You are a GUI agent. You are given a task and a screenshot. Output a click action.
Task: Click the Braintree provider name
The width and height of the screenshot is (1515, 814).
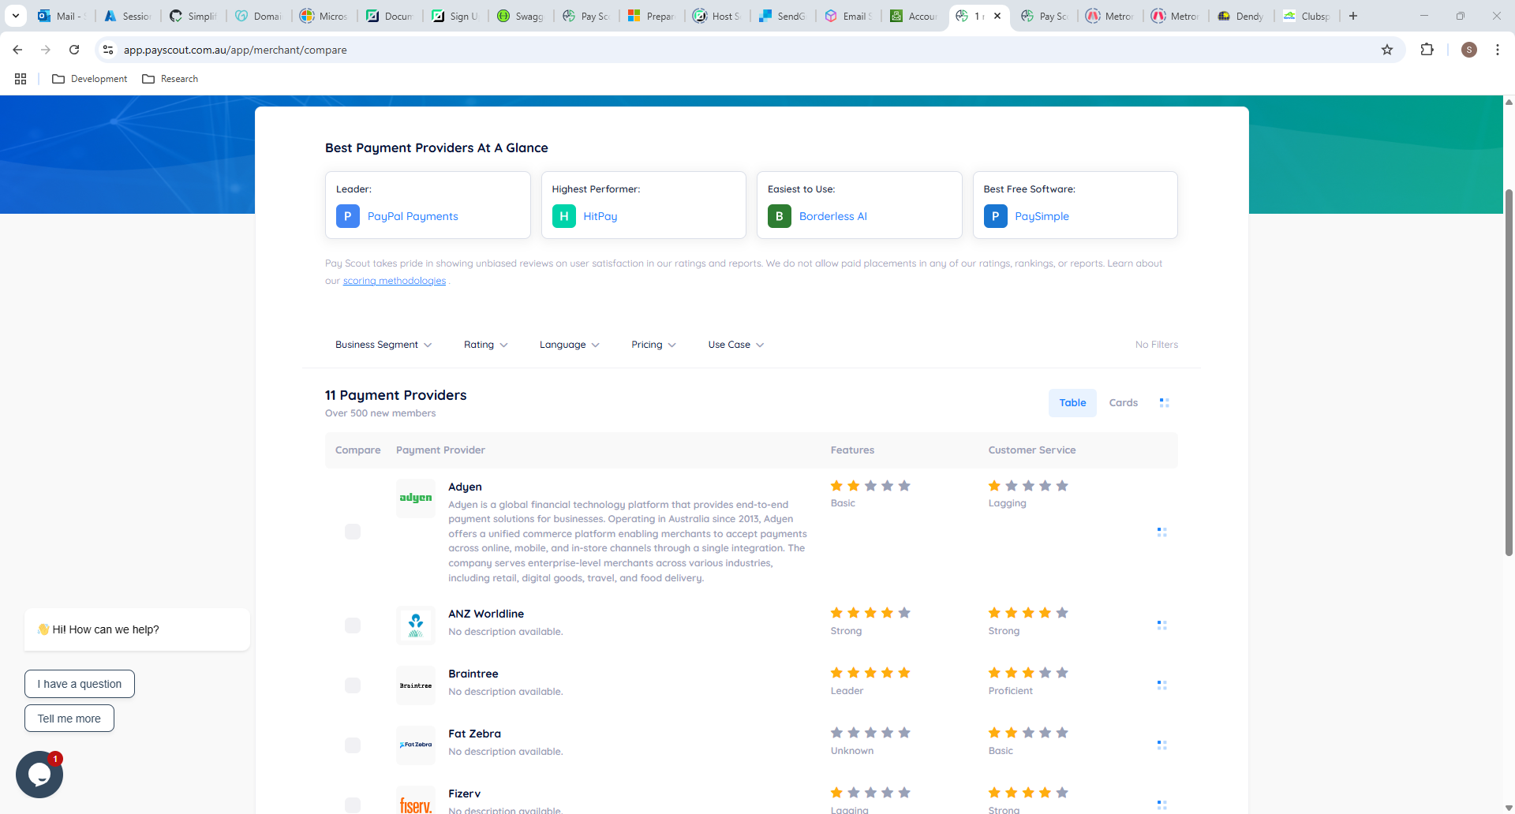(x=473, y=674)
